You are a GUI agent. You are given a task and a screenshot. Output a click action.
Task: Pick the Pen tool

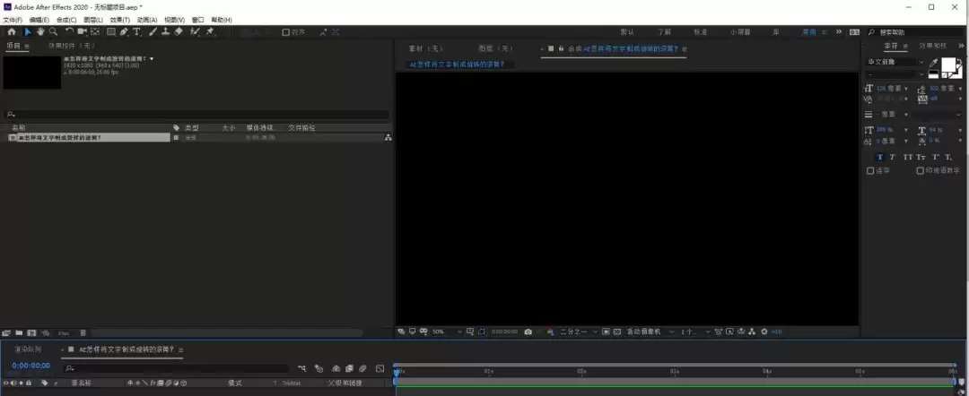click(x=124, y=31)
